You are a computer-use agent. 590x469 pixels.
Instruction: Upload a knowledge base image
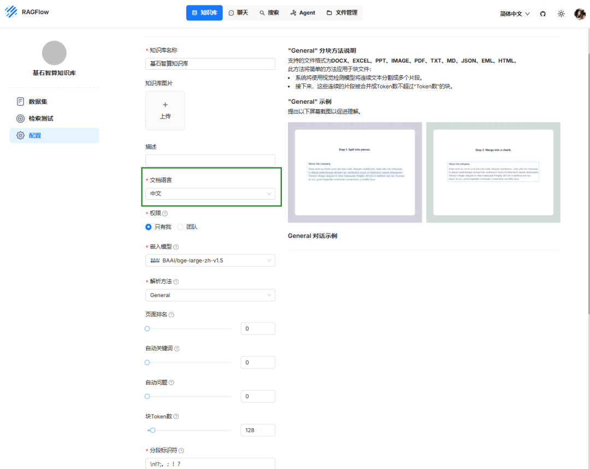coord(165,111)
